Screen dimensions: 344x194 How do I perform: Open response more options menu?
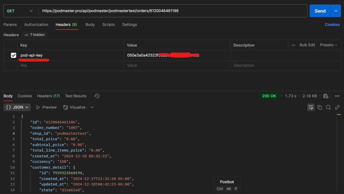(x=337, y=96)
